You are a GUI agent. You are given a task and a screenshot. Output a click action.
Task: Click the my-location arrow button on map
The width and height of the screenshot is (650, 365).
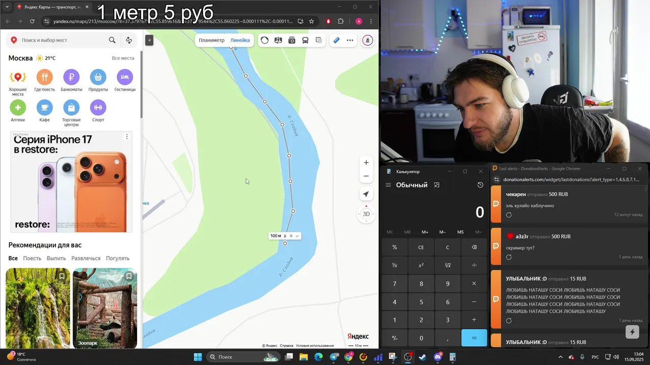pos(366,194)
